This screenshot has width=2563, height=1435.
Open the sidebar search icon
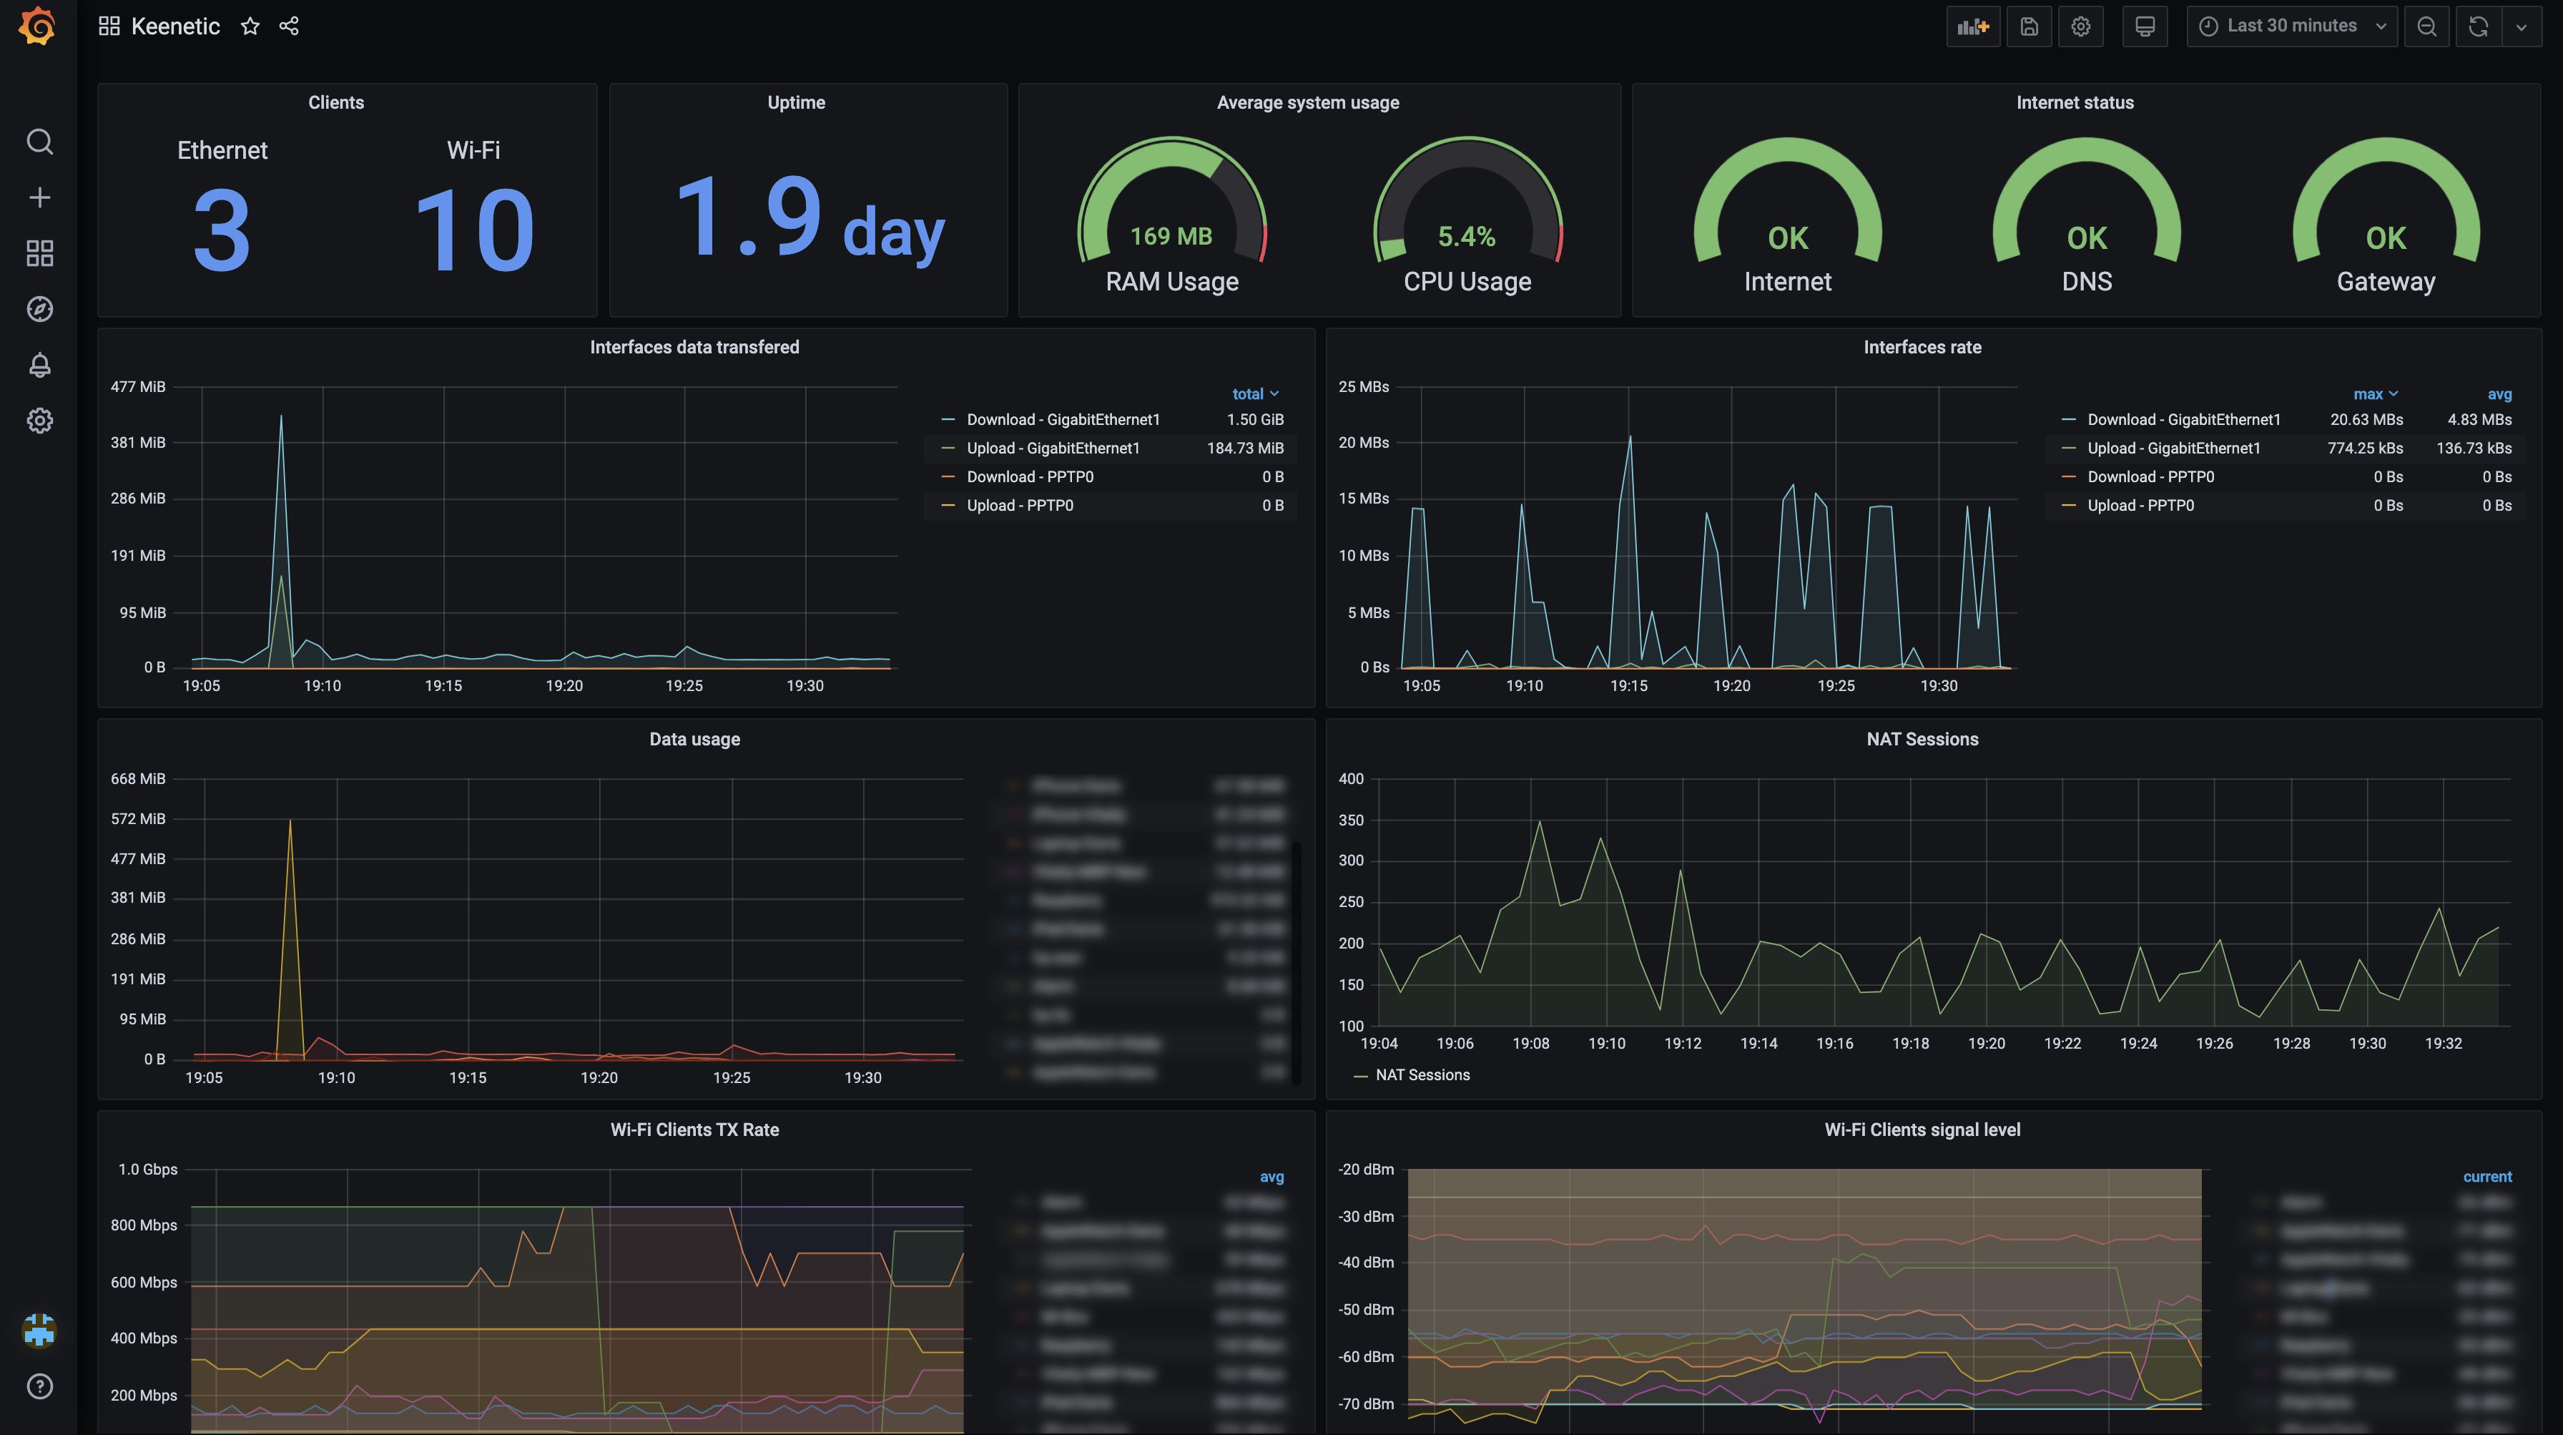[x=40, y=142]
